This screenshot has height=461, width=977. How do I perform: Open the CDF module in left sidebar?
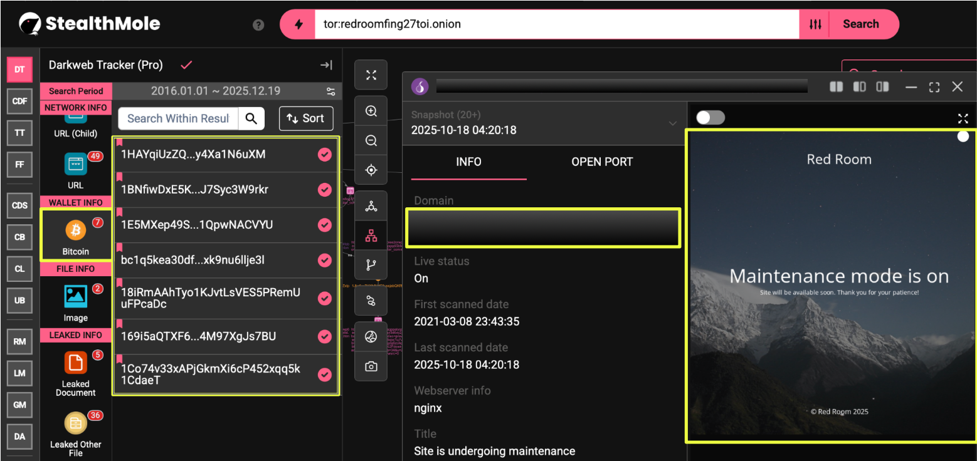[x=19, y=101]
